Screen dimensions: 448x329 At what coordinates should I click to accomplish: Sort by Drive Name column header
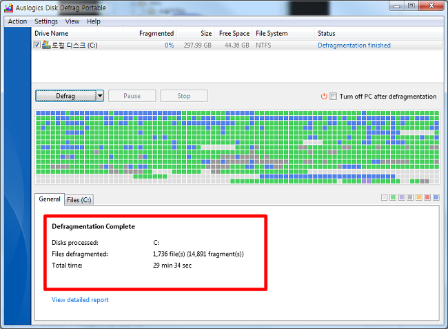(77, 33)
